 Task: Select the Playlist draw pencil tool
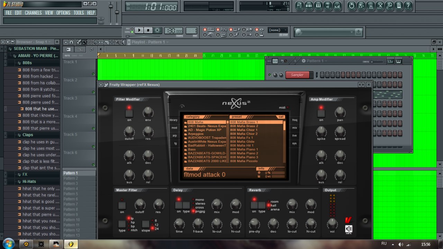[79, 42]
